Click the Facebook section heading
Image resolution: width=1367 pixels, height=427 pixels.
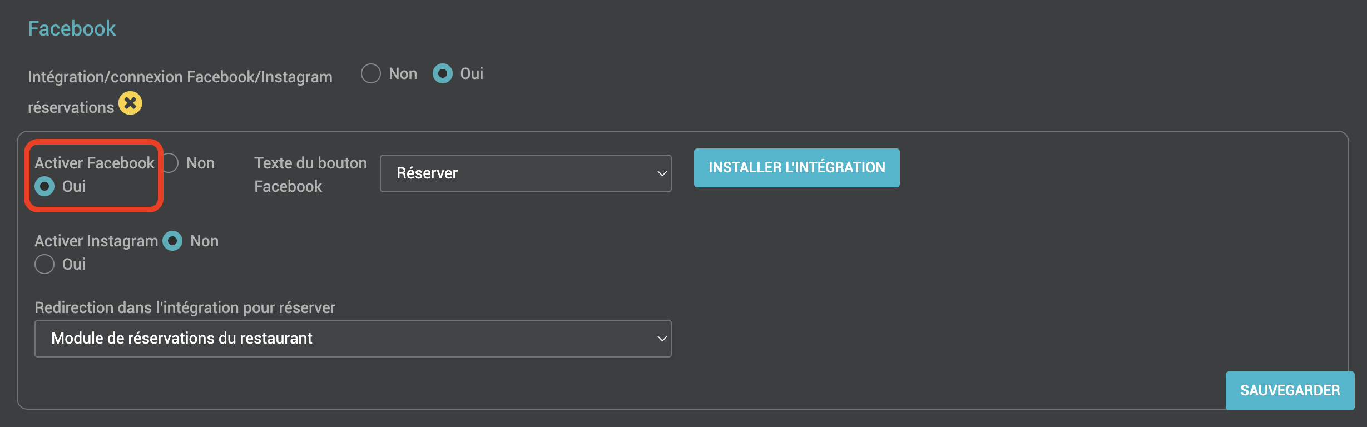(x=72, y=28)
